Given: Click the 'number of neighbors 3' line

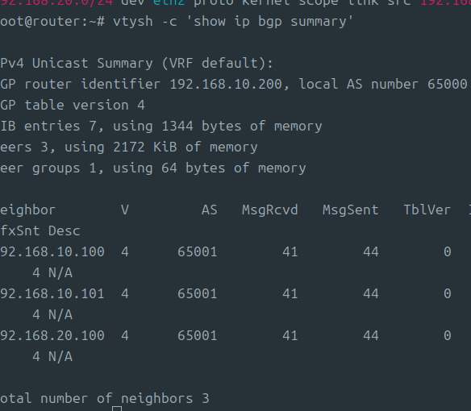Looking at the screenshot, I should [124, 399].
